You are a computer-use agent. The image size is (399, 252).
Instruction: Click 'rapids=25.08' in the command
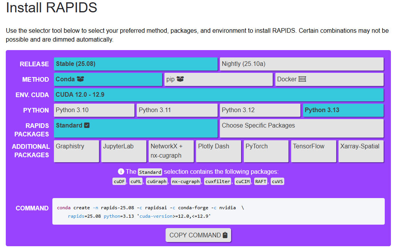tap(84, 216)
